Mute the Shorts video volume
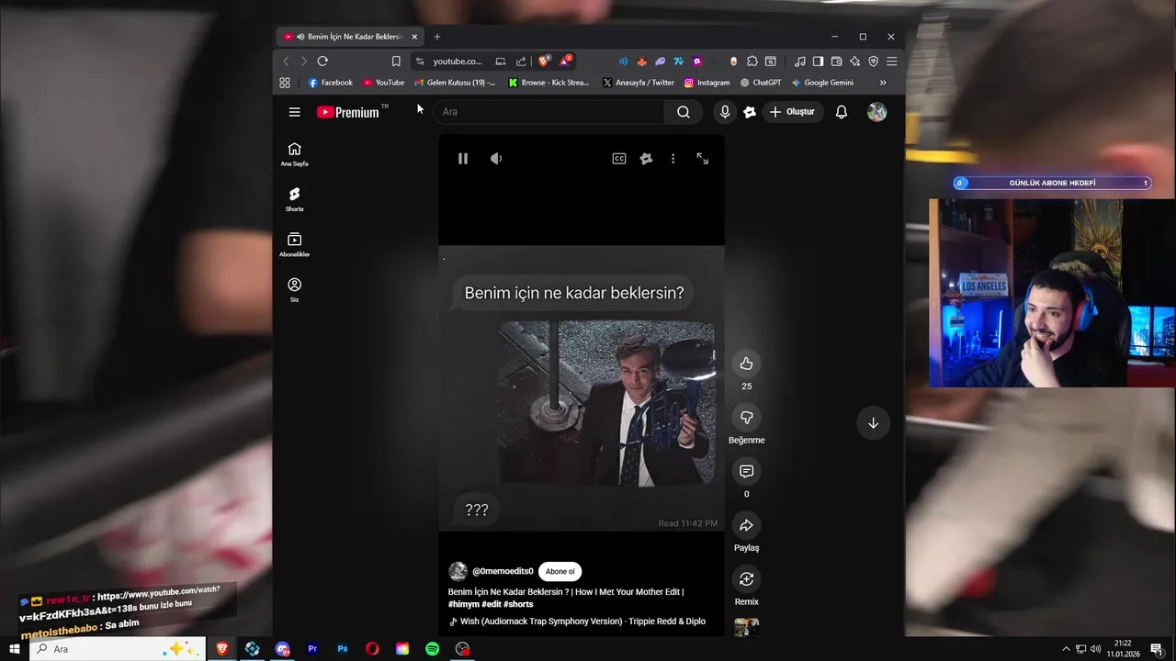 click(x=496, y=159)
